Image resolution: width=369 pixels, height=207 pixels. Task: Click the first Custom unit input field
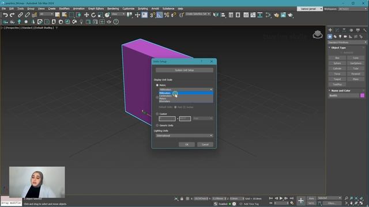167,118
